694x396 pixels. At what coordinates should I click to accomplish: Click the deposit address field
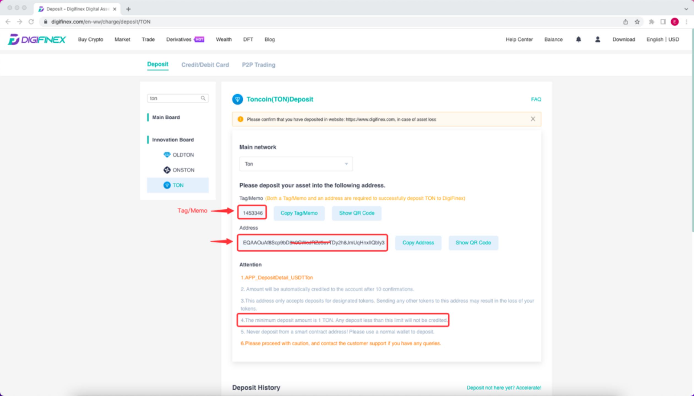[313, 243]
